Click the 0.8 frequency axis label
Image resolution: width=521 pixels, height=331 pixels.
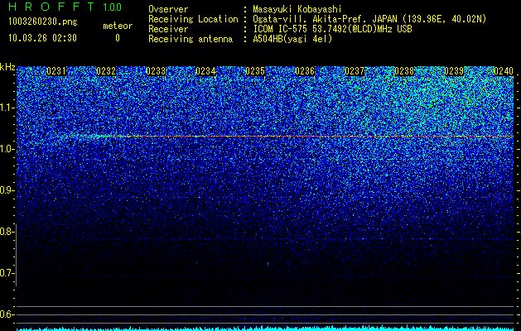[x=7, y=232]
